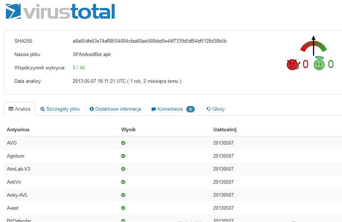Click the red malicious vote count 0
Viewport: 342px width, 222px height.
[305, 64]
